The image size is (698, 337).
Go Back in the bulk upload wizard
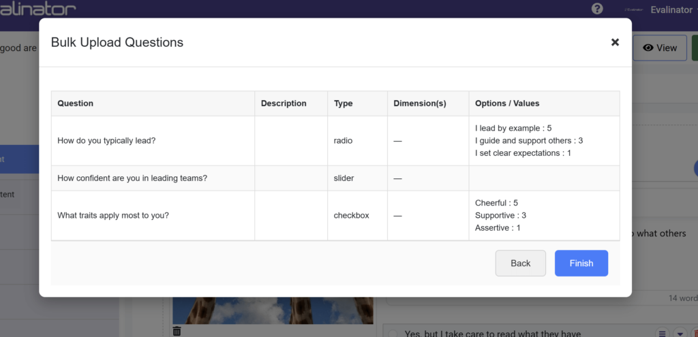(520, 263)
